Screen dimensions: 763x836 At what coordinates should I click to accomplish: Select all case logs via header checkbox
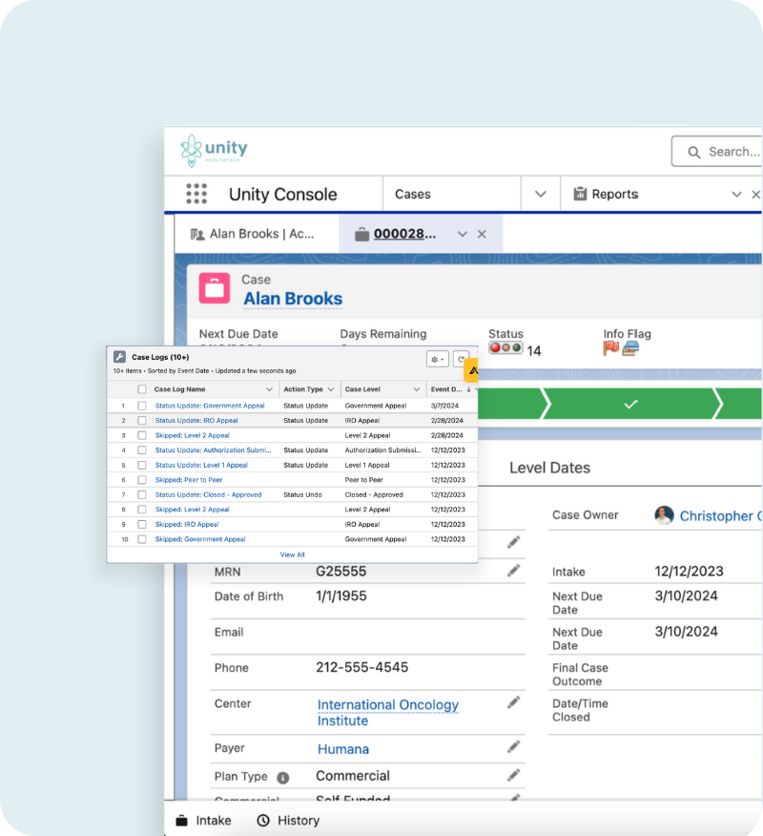click(142, 389)
